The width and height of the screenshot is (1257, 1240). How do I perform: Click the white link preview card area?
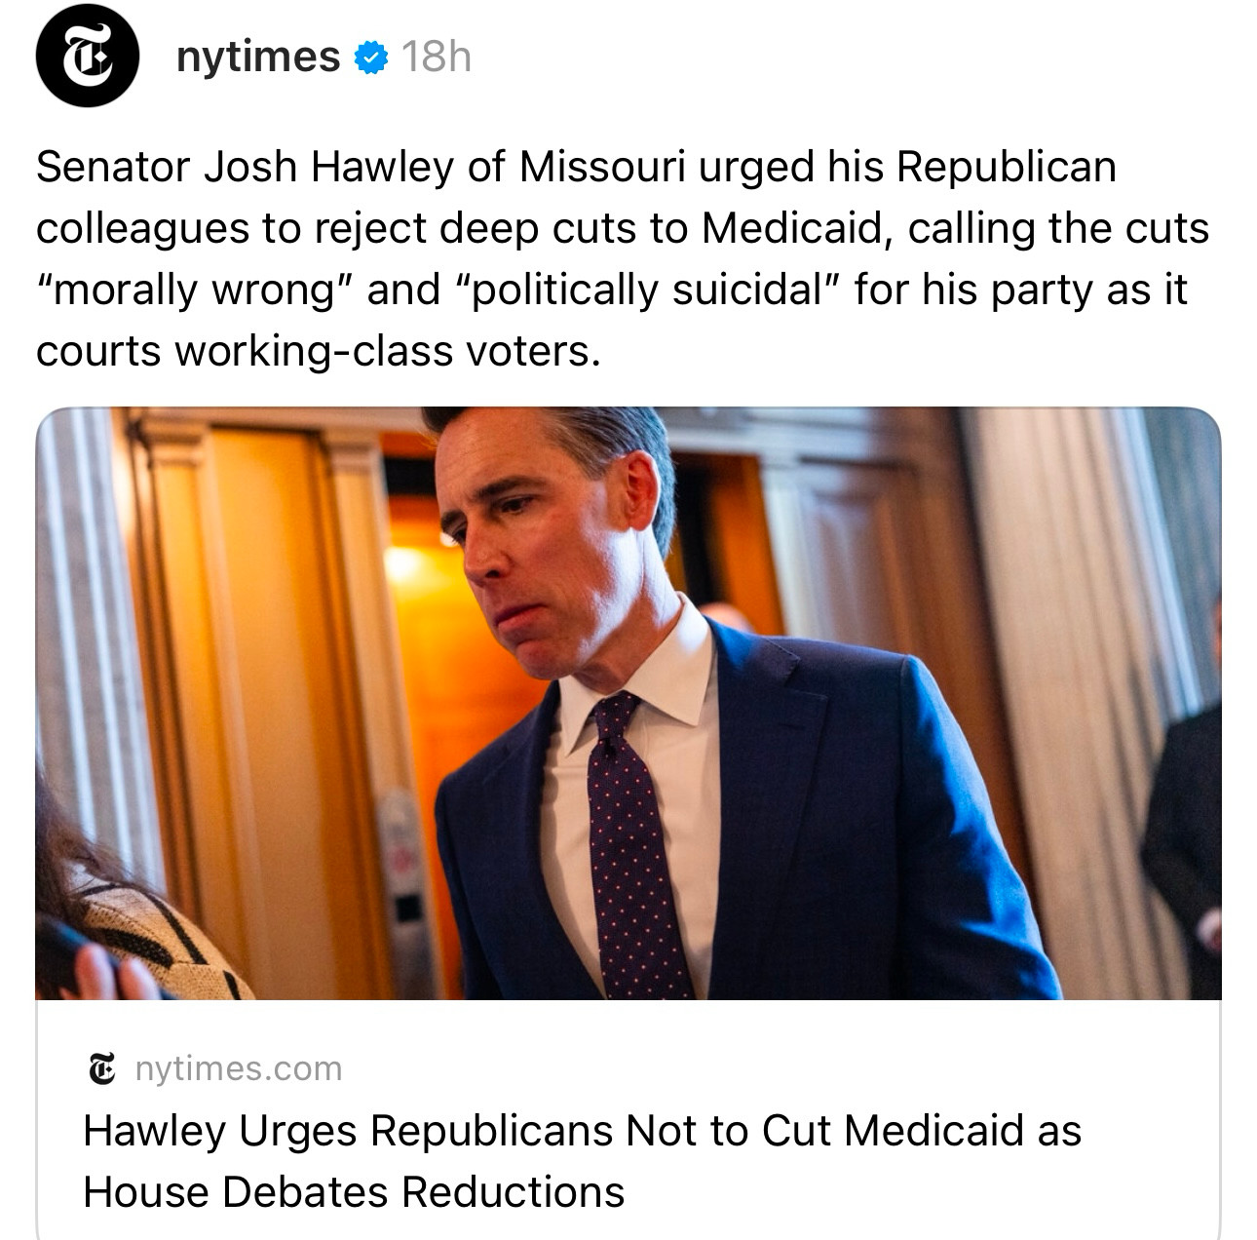[x=628, y=1119]
